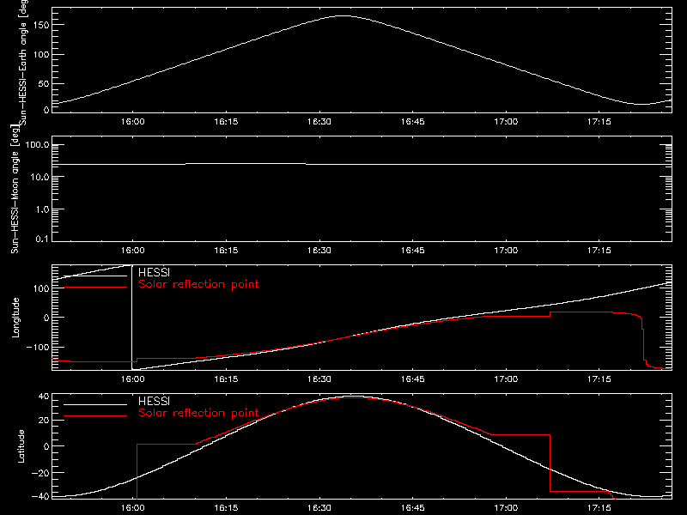Click Solar reflection point legend in Latitude plot
The width and height of the screenshot is (687, 515).
coord(198,413)
